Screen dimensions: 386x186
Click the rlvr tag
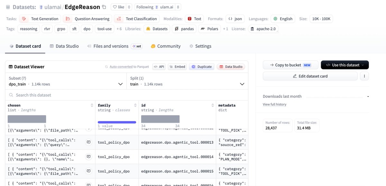click(47, 29)
